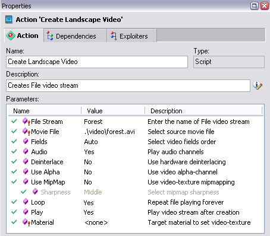Select the Movie File value '.\video\forest.avi'
Screen dimensions: 270x236
point(109,132)
